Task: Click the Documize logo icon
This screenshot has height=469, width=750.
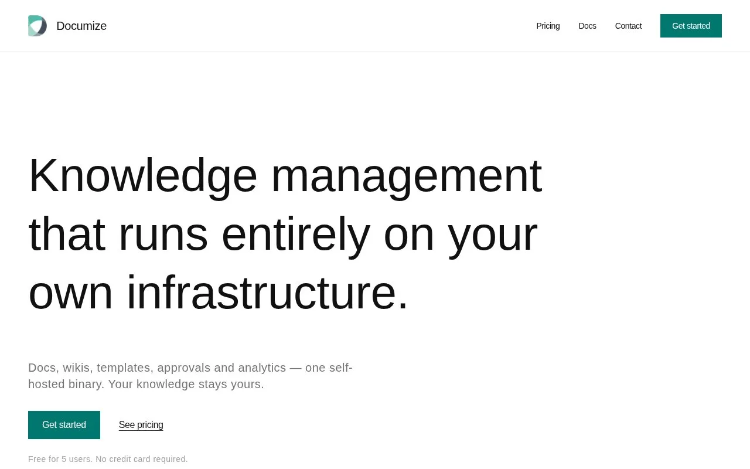Action: (x=37, y=26)
